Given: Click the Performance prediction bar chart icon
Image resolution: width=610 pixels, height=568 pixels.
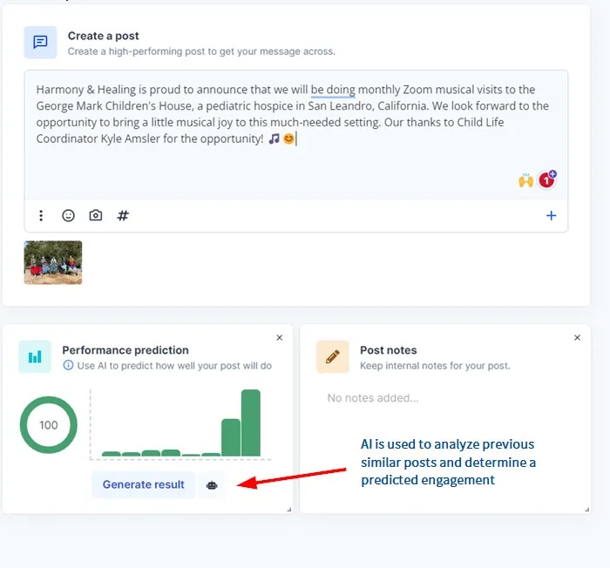Looking at the screenshot, I should point(35,357).
